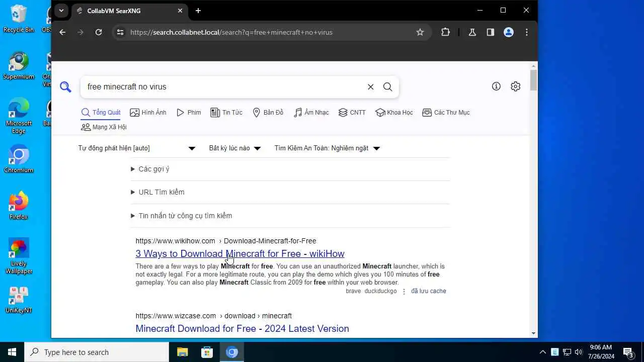644x362 pixels.
Task: Close the CollabVM SearXNG tab
Action: (180, 11)
